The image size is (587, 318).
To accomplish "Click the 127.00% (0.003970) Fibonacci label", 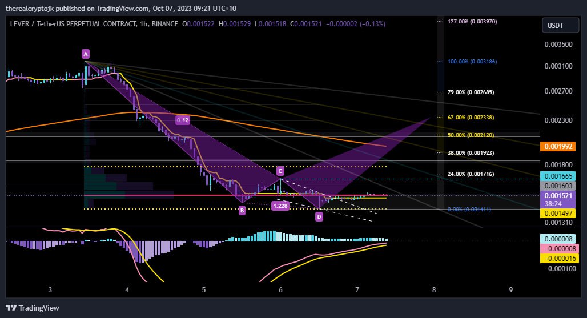I will (x=472, y=21).
